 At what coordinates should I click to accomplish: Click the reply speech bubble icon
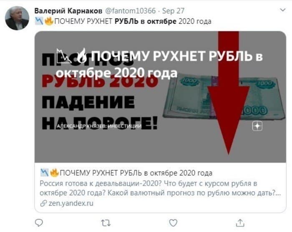39,223
